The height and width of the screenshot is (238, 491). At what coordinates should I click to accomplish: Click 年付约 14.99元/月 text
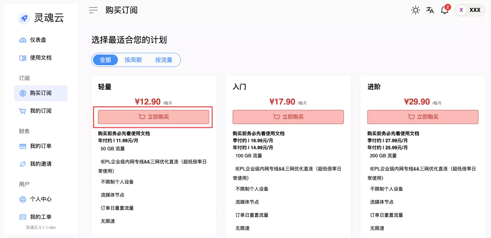click(x=253, y=148)
